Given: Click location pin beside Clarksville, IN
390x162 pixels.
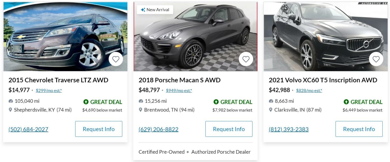Looking at the screenshot, I should tap(271, 110).
